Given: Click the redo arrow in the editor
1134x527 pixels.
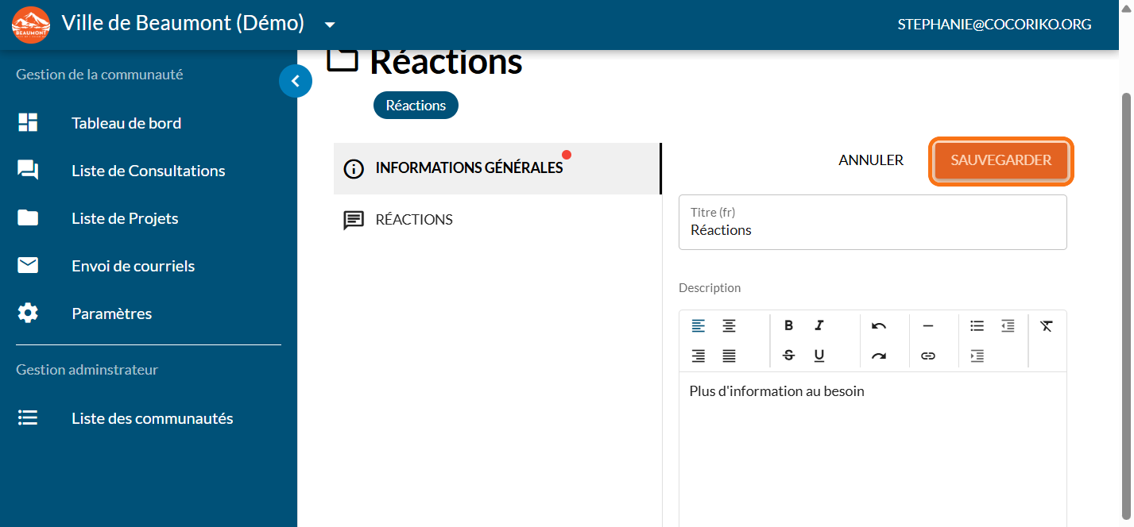Looking at the screenshot, I should (x=878, y=356).
